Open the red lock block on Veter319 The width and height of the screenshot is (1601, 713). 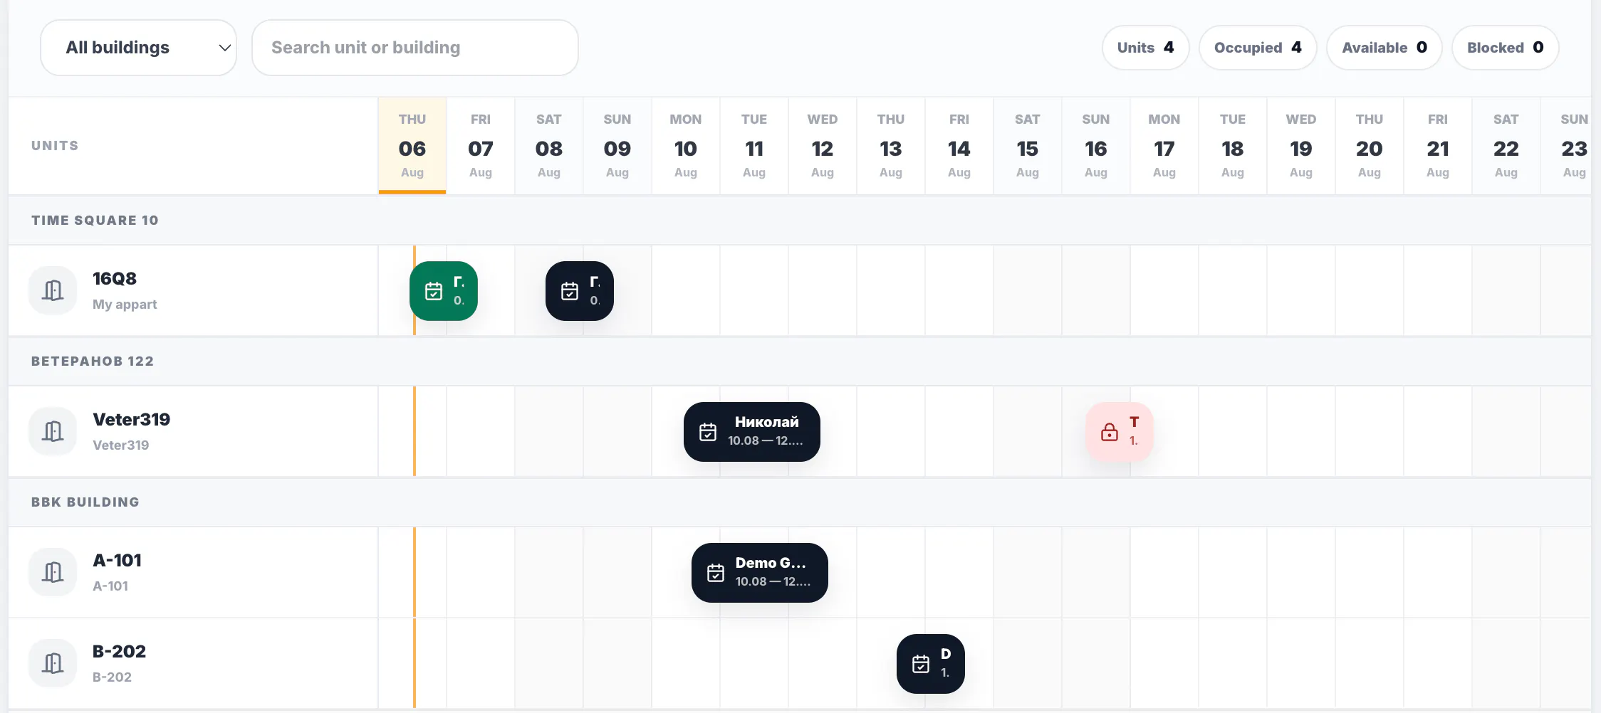(x=1120, y=432)
